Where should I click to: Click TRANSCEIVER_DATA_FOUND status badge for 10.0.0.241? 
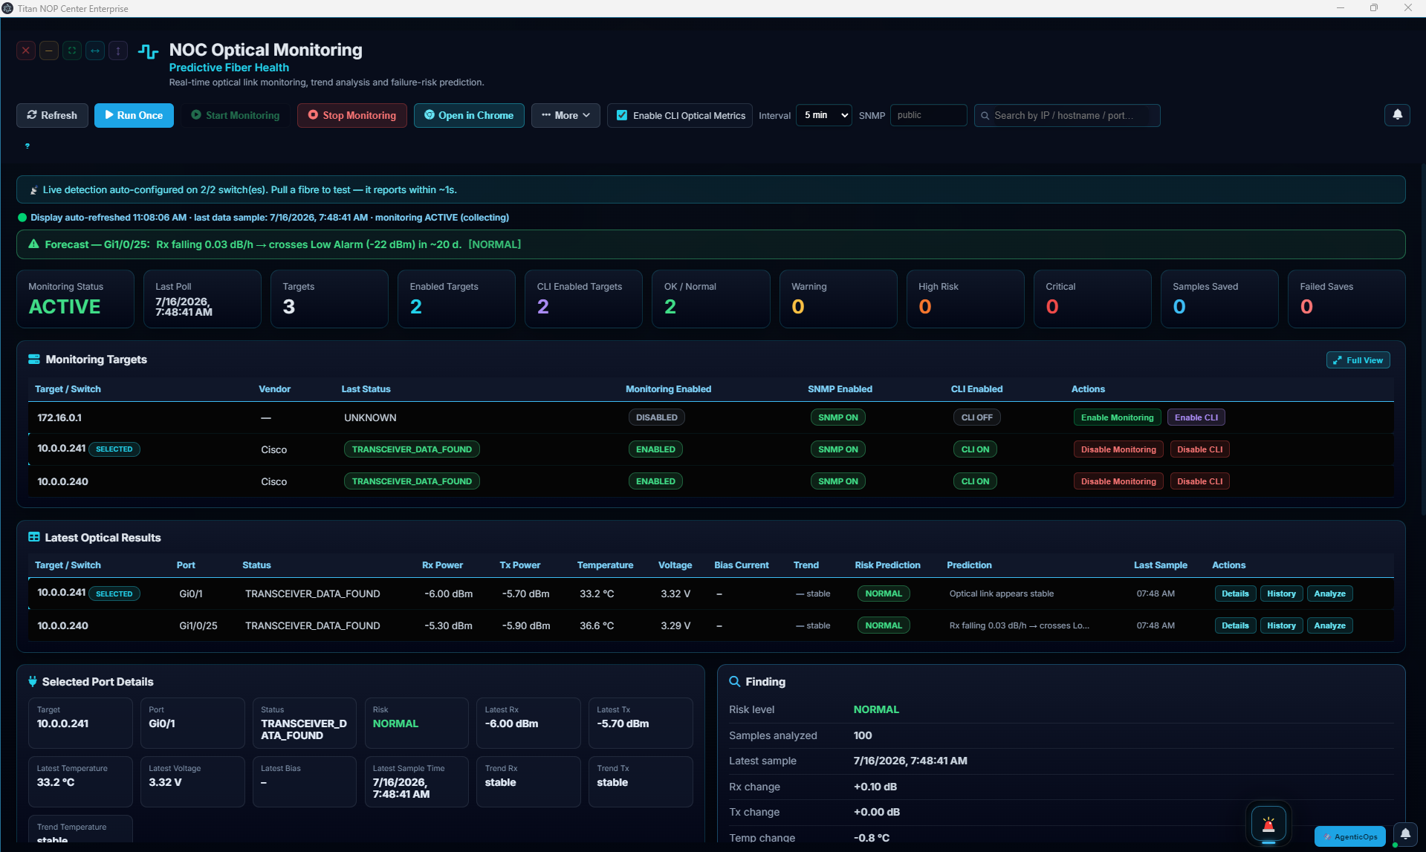[412, 449]
